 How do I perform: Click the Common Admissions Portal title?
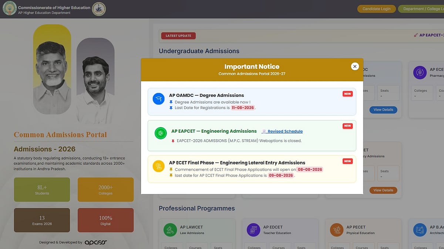click(60, 135)
